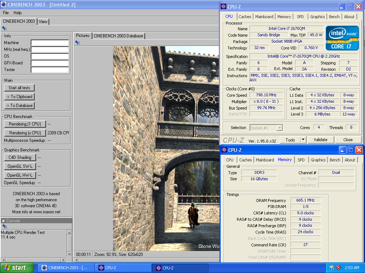This screenshot has height=273, width=365.
Task: Activate first CPU-Z taskbar button
Action: [124, 268]
